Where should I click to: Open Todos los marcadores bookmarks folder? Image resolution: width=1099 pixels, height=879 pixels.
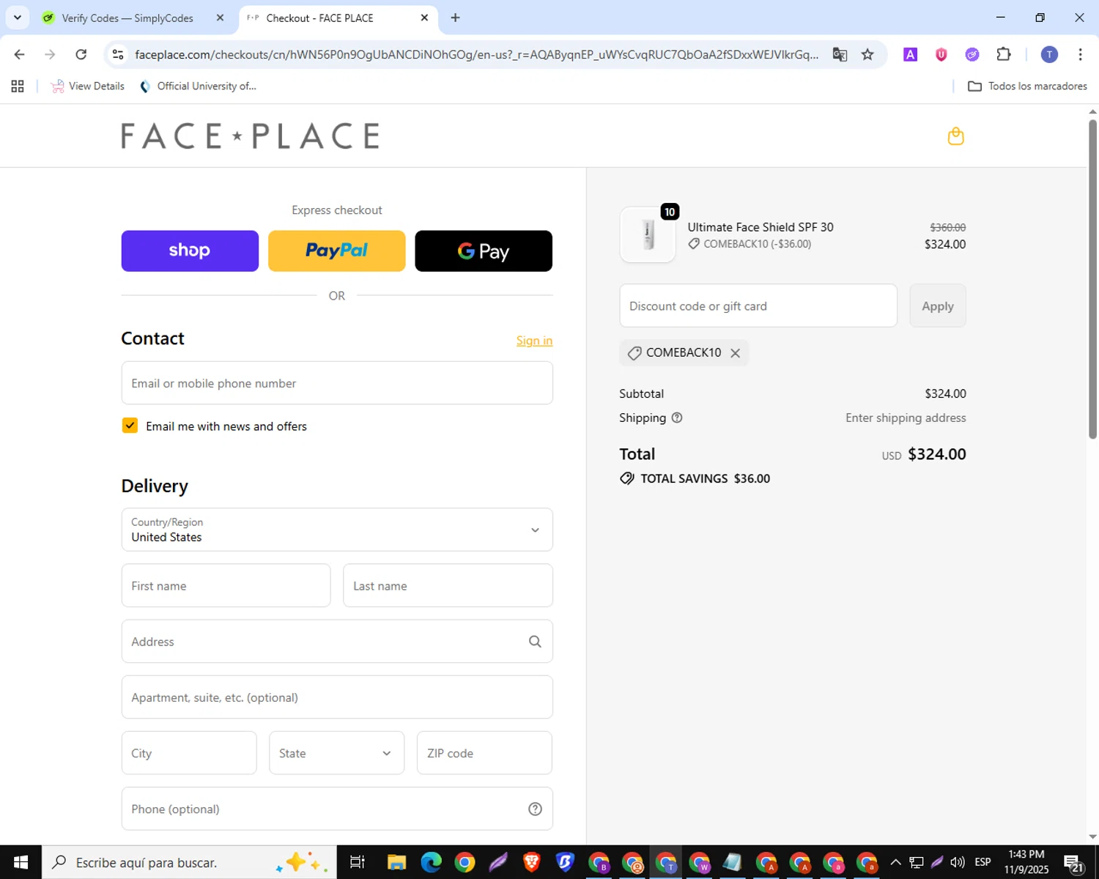(1027, 86)
